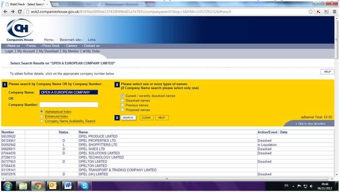Open company number 06539522

pyautogui.click(x=8, y=136)
